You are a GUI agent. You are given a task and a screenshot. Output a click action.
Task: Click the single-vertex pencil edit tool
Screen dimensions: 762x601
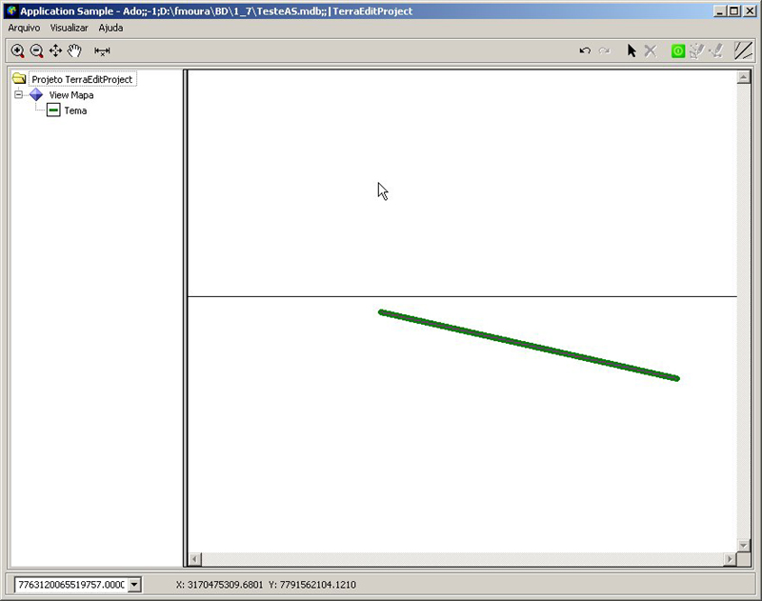716,50
